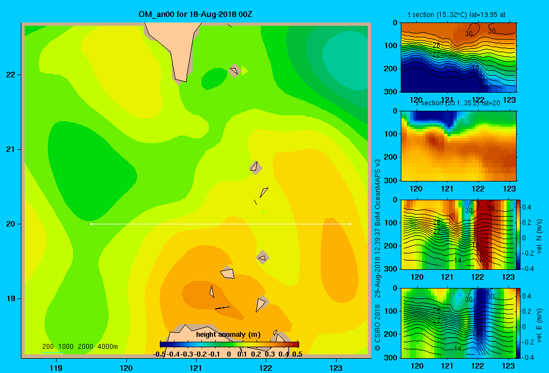Click depth label "300" on temperature section

click(x=390, y=92)
